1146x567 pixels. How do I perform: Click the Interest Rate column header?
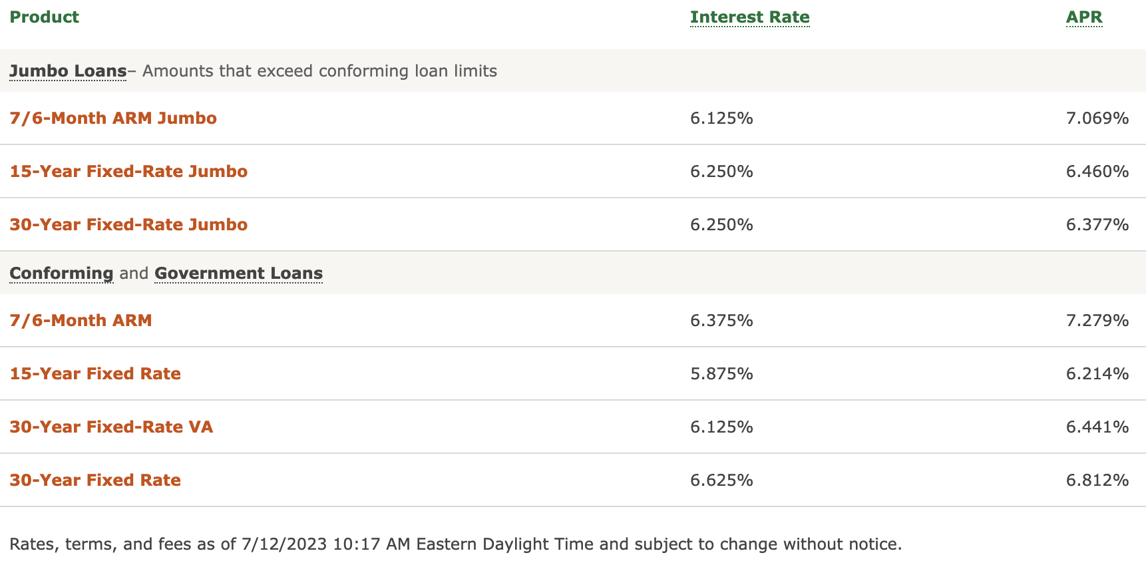pyautogui.click(x=750, y=17)
